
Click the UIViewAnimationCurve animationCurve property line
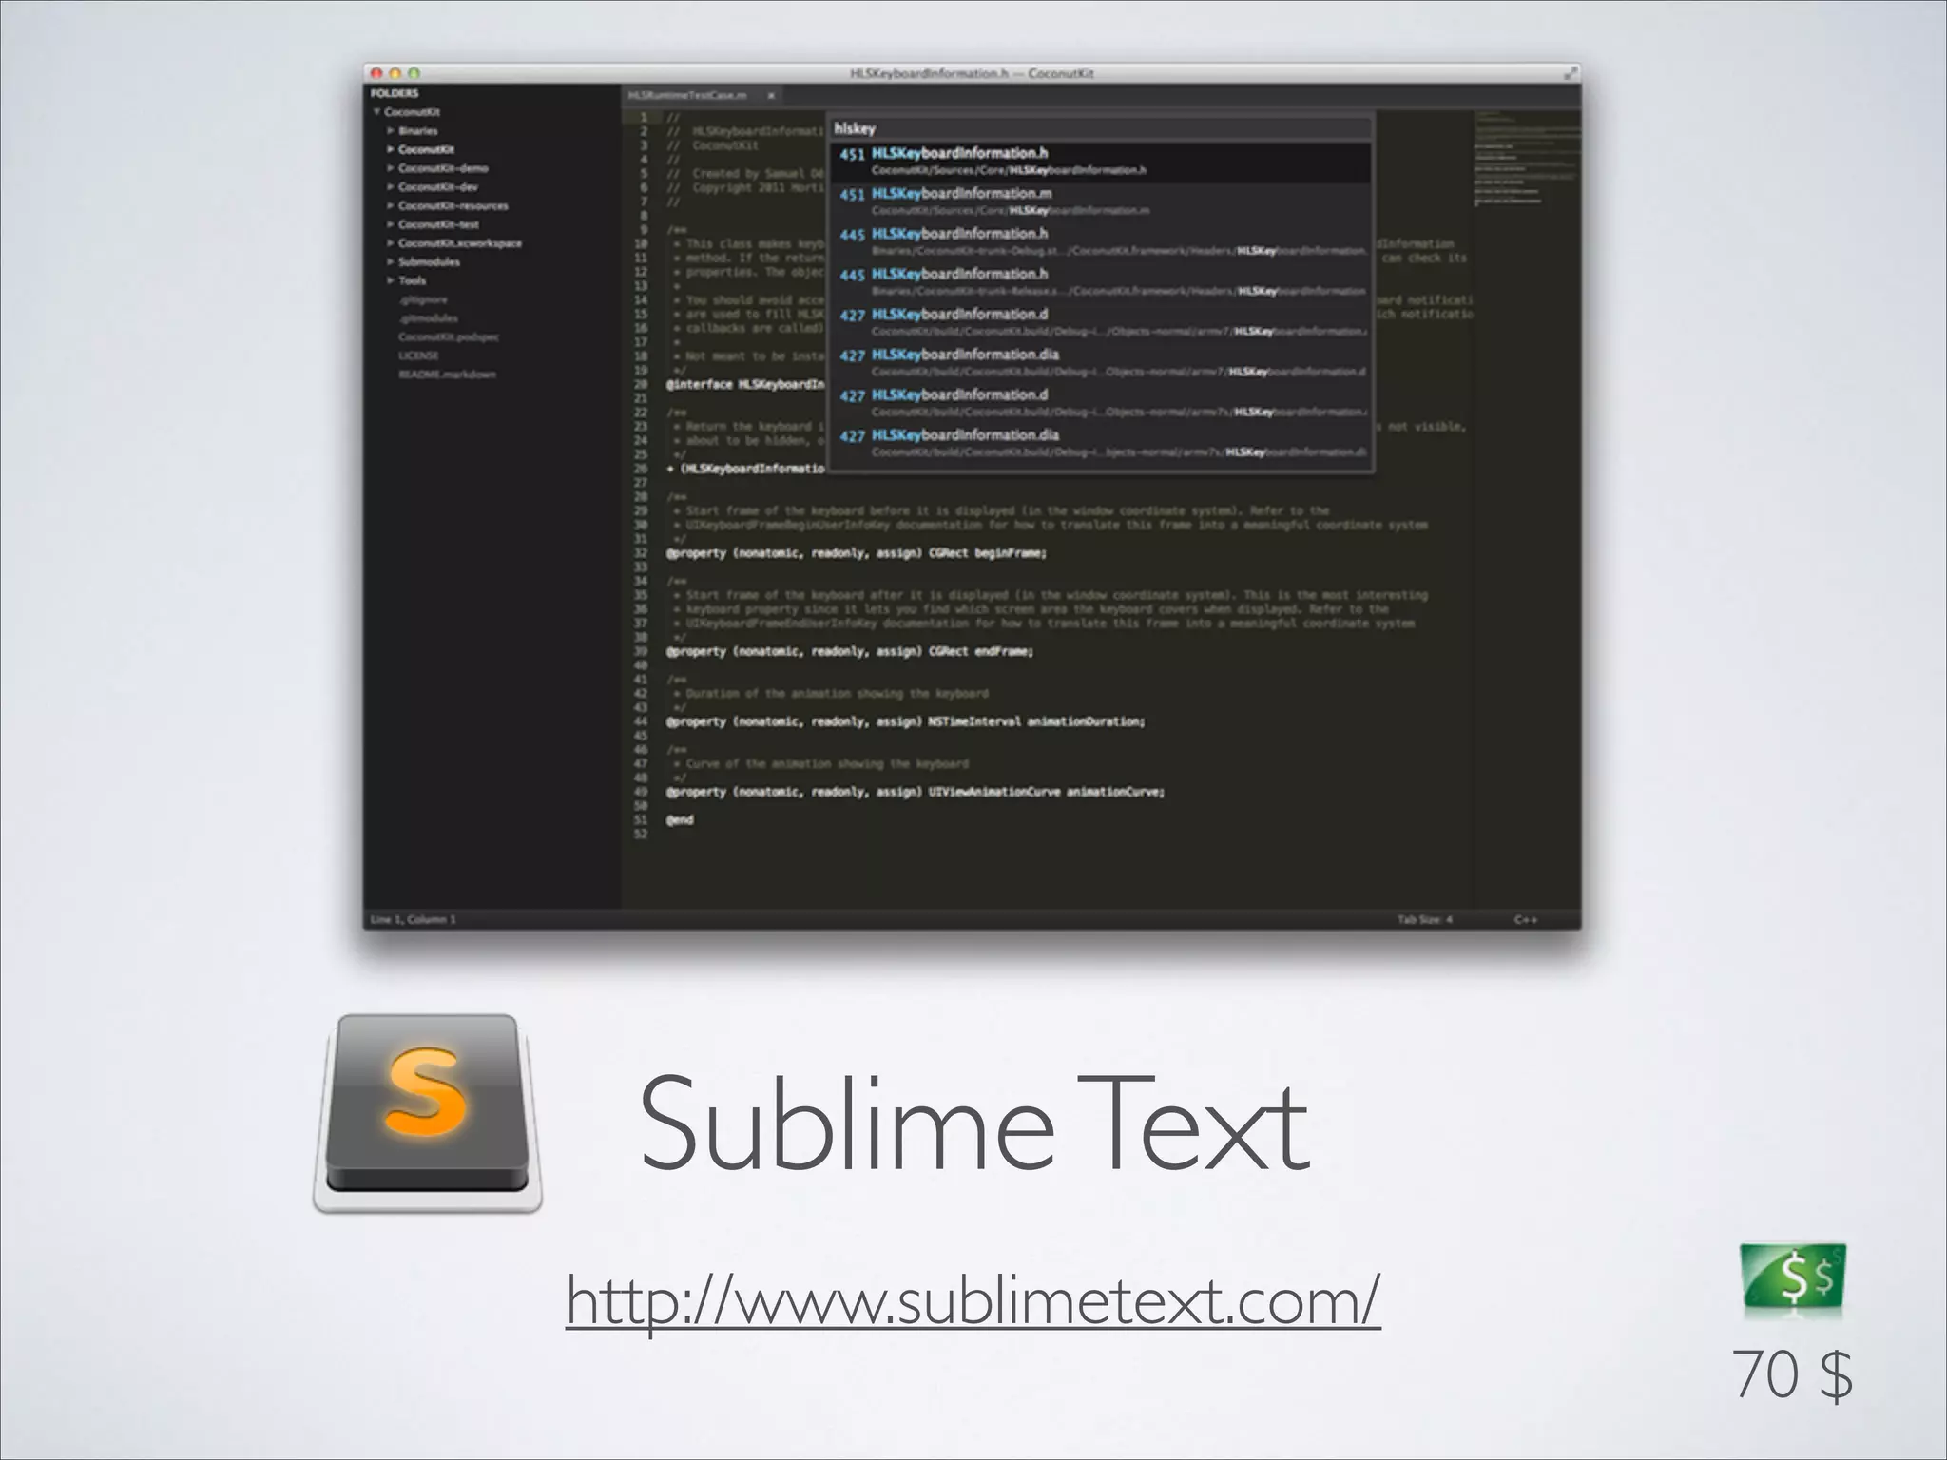[915, 792]
